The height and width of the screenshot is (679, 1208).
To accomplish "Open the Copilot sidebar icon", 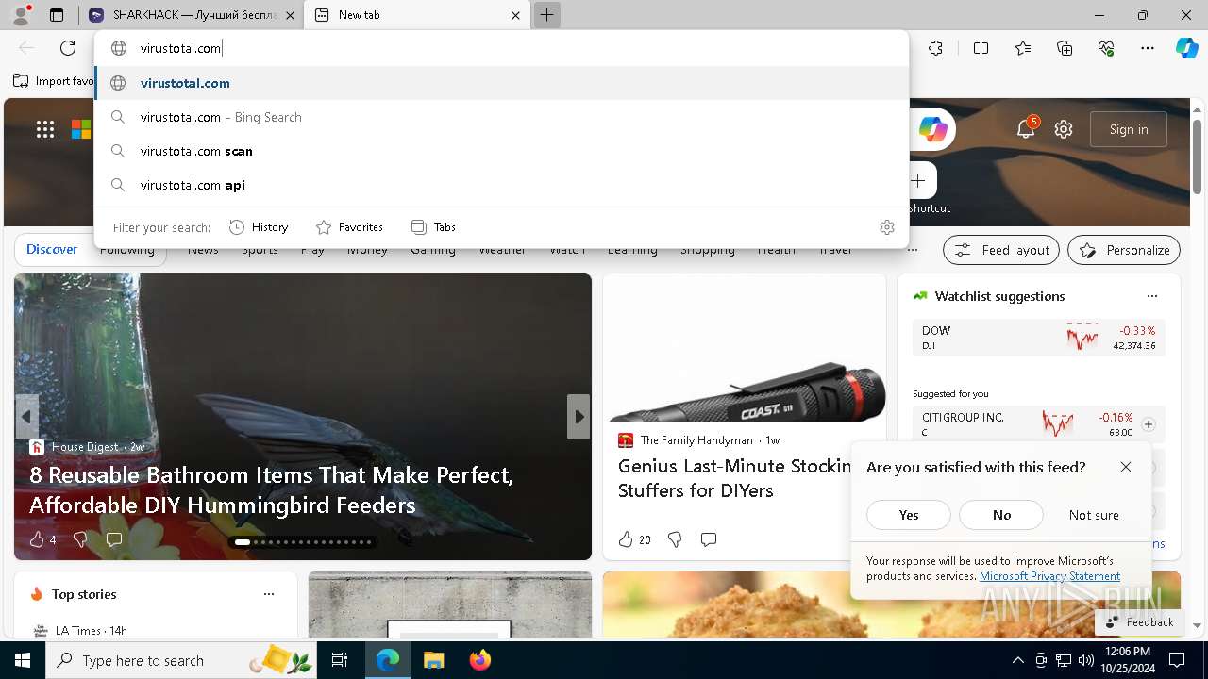I will (x=1186, y=48).
